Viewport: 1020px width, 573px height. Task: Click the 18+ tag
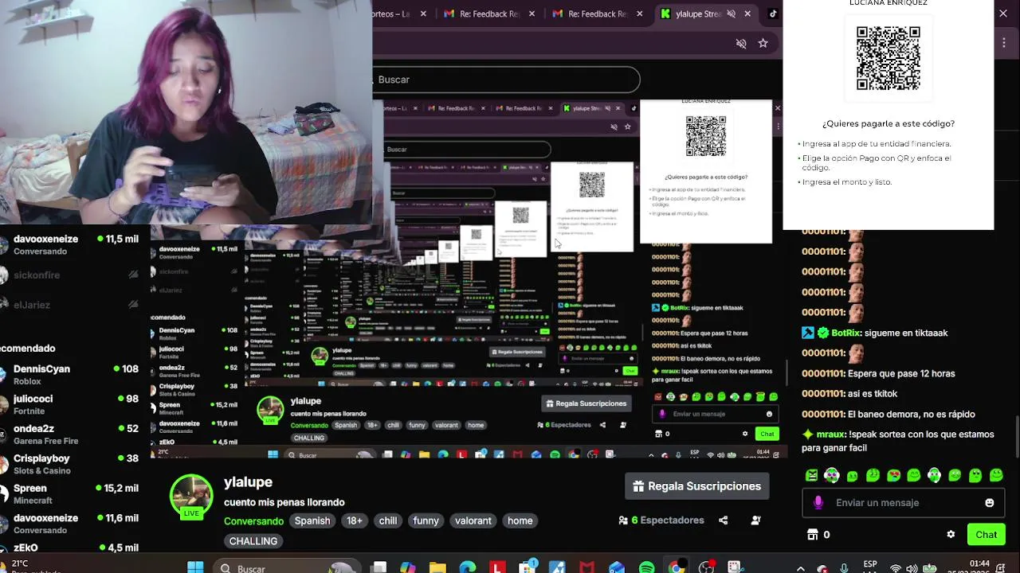[x=355, y=520]
